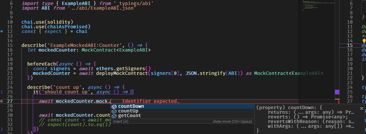366x134 pixels.
Task: Click 'reverts: () ⇒ Promise<any>' in details panel
Action: click(308, 117)
